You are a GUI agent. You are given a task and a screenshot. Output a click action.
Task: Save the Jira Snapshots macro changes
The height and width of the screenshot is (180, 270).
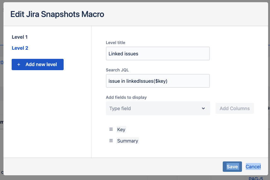click(232, 166)
